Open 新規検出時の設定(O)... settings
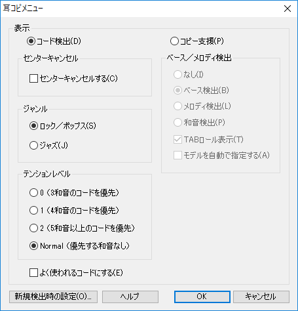This screenshot has width=298, height=311. pos(53,297)
